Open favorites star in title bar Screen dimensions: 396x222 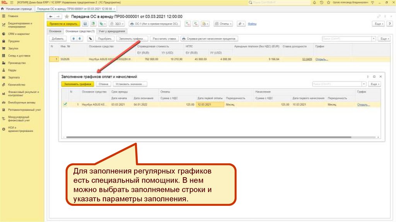[329, 2]
